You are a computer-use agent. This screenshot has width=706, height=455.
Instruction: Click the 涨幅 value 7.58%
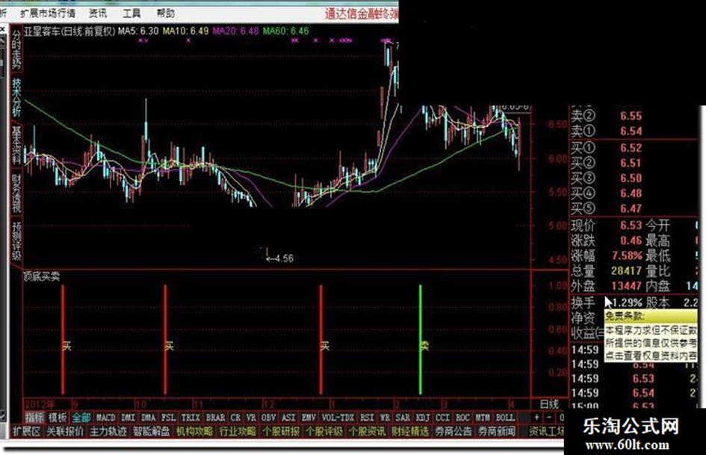point(627,256)
